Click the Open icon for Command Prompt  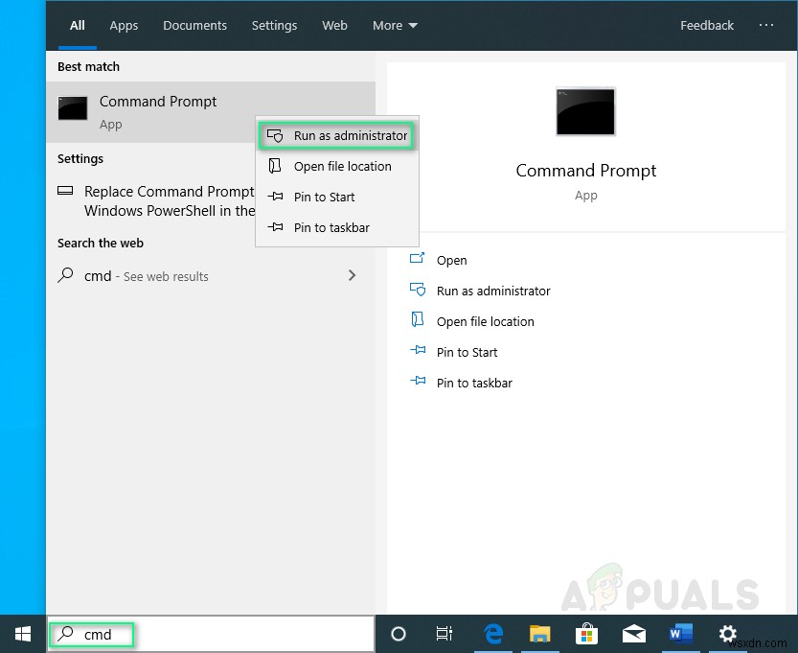click(x=418, y=259)
